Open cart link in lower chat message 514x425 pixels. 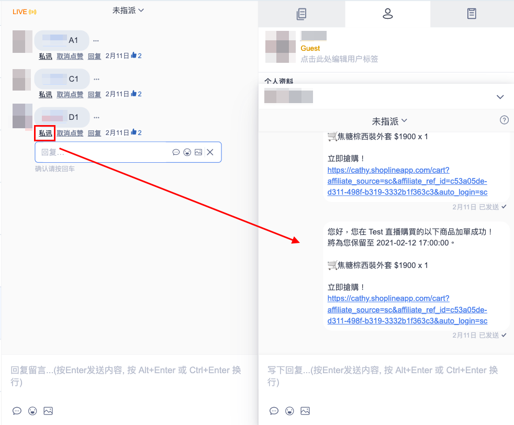point(407,310)
